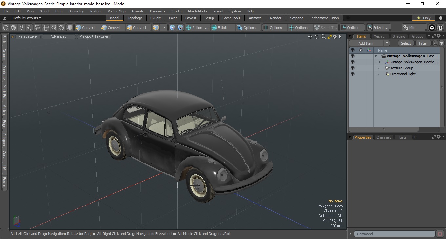Select the circle-in-square toolbar icon
The height and width of the screenshot is (239, 446).
coord(53,28)
